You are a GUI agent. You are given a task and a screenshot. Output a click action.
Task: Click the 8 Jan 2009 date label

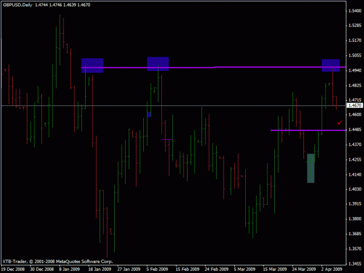coord(69,269)
